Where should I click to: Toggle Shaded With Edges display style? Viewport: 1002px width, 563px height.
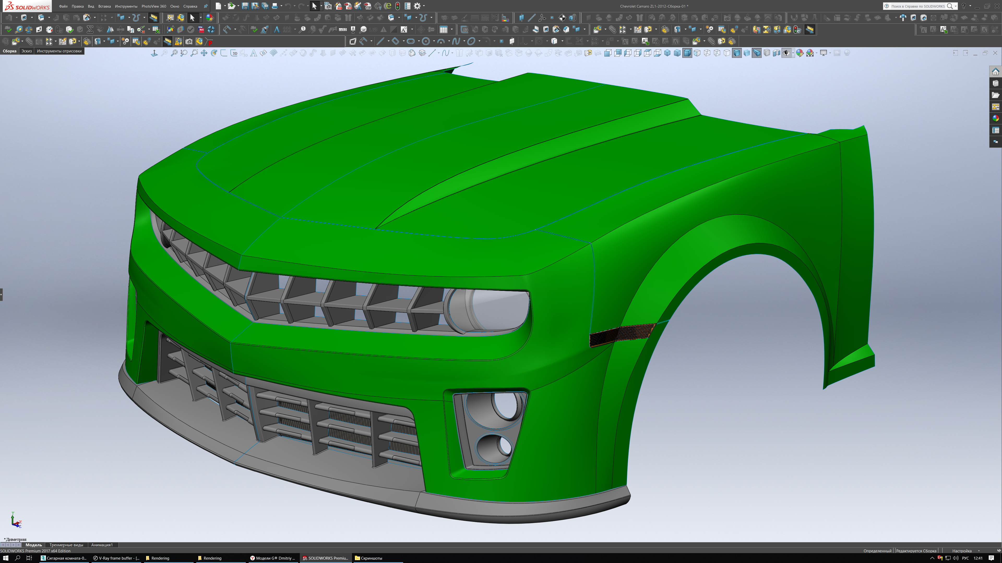737,53
